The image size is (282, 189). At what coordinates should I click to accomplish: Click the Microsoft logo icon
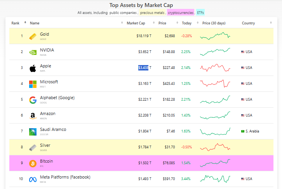33,84
